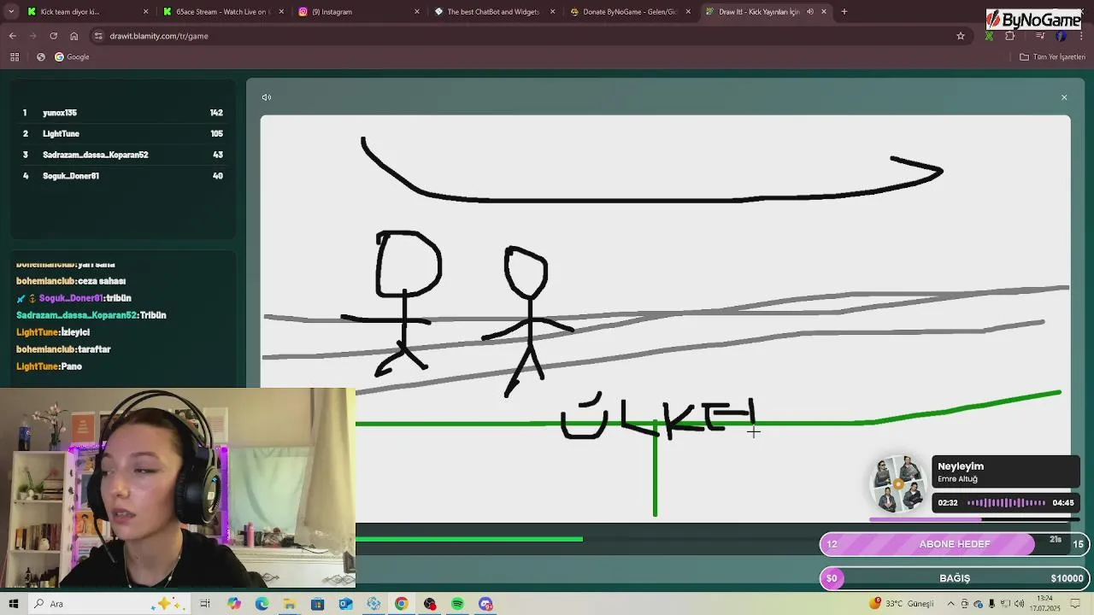Screen dimensions: 1094x615
Task: Select yunox135 in the leaderboard
Action: click(x=122, y=113)
